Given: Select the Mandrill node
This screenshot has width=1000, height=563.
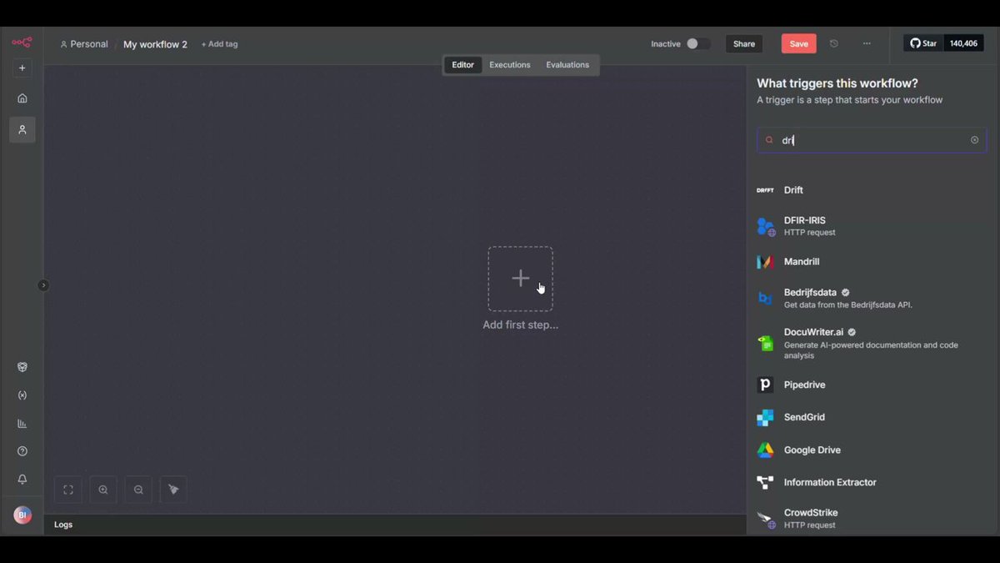Looking at the screenshot, I should click(x=872, y=262).
